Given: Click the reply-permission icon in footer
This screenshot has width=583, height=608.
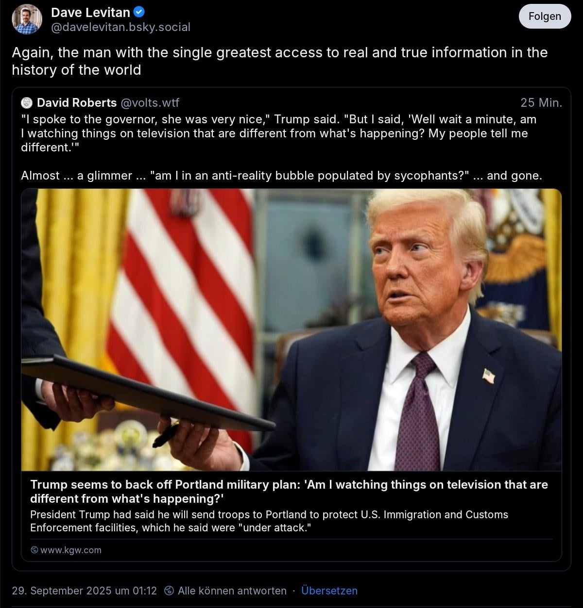Looking at the screenshot, I should pos(169,591).
